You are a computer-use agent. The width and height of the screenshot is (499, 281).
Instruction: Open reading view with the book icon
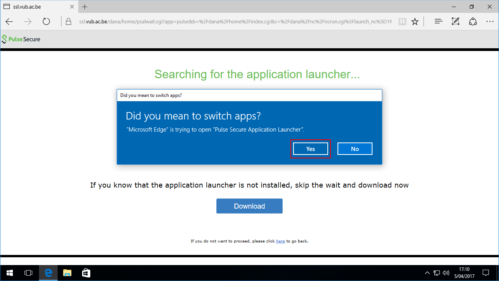[402, 22]
